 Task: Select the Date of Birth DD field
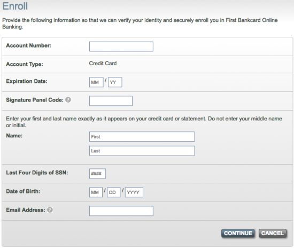click(113, 192)
